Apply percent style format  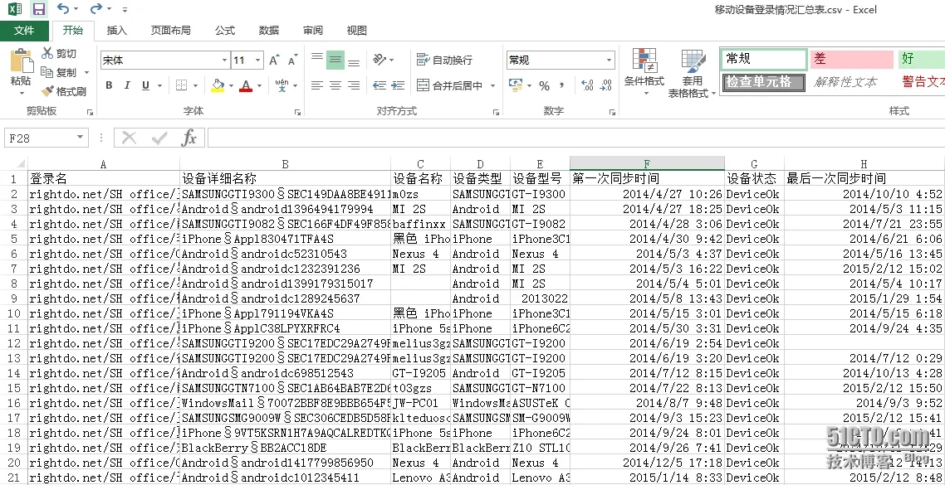point(544,86)
